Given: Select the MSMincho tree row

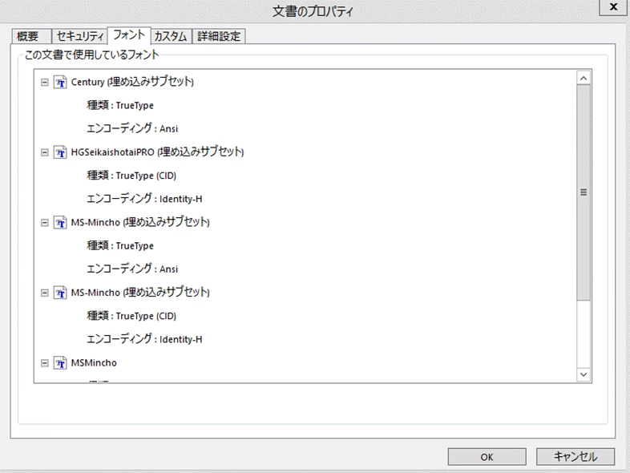Looking at the screenshot, I should point(94,363).
